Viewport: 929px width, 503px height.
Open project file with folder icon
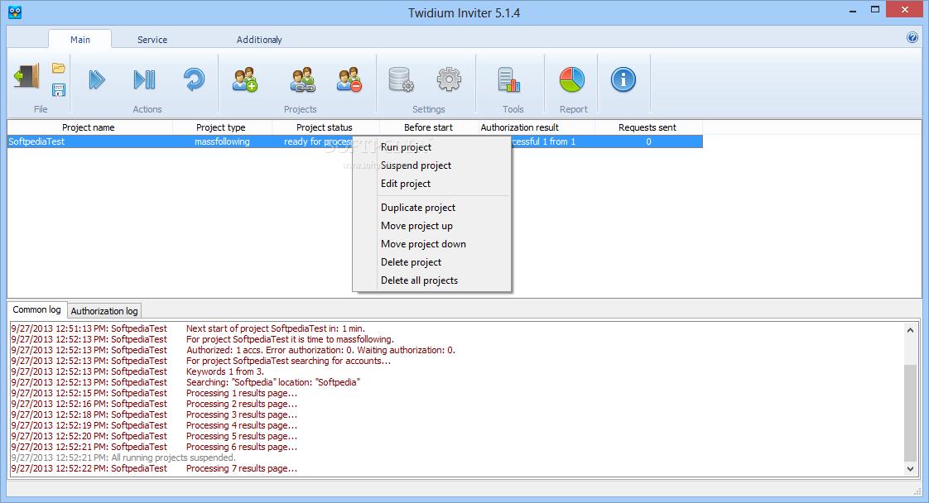(58, 68)
